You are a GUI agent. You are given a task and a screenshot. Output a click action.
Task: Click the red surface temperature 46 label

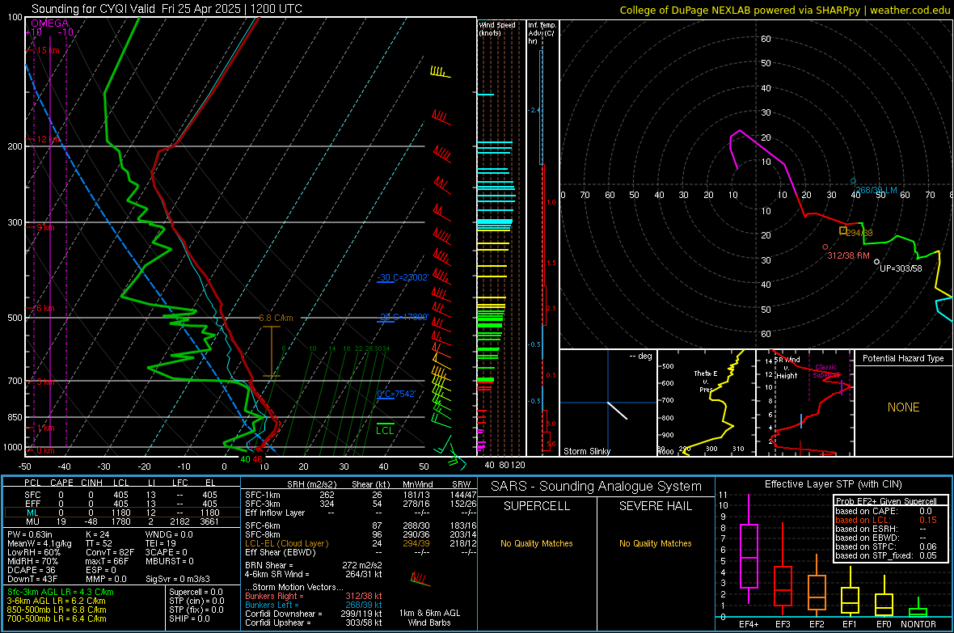coord(257,459)
